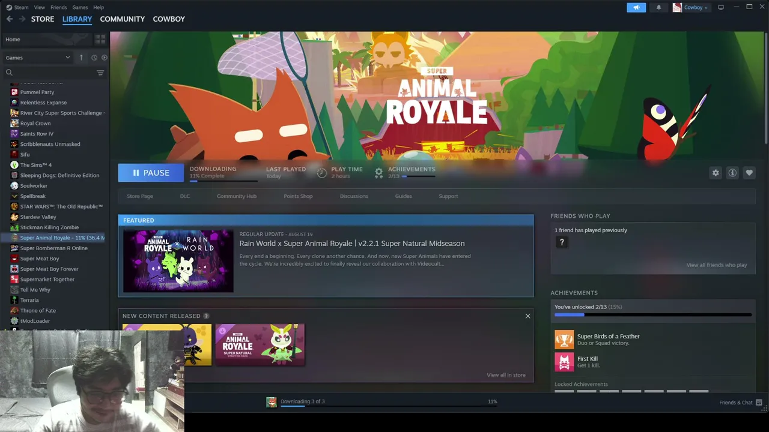The height and width of the screenshot is (432, 769).
Task: Open the Points Shop link
Action: coord(298,196)
